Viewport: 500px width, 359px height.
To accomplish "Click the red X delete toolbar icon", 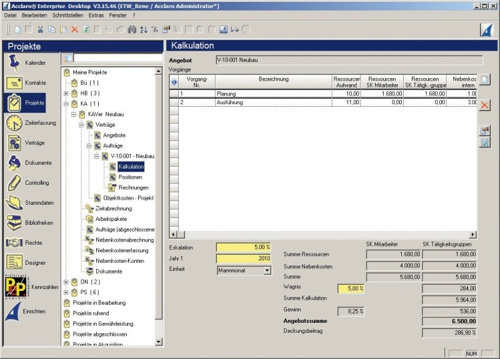I will pos(74,30).
